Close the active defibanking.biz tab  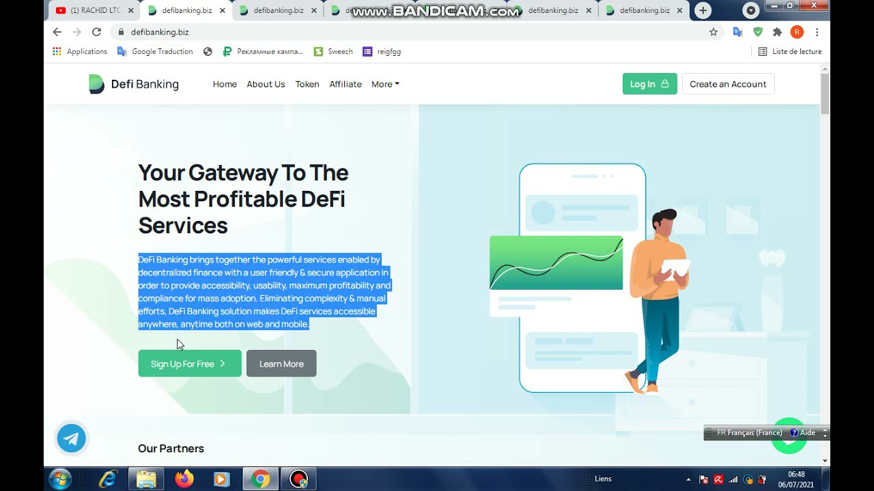coord(222,10)
